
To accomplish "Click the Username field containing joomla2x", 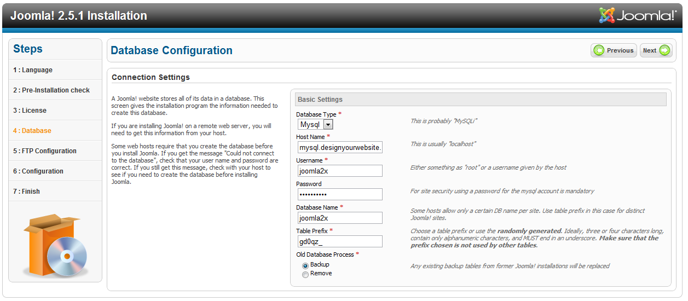I will pos(340,171).
